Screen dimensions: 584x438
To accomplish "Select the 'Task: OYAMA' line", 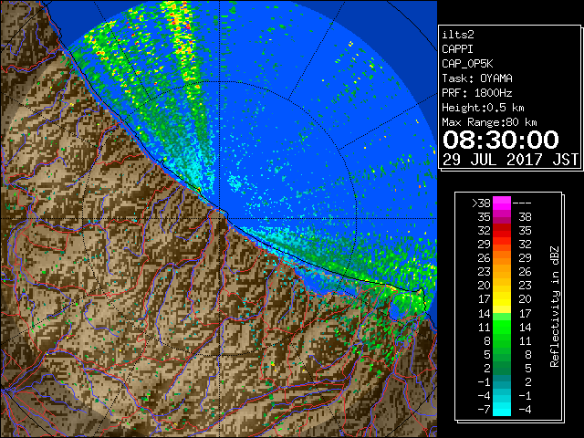I will pos(477,78).
